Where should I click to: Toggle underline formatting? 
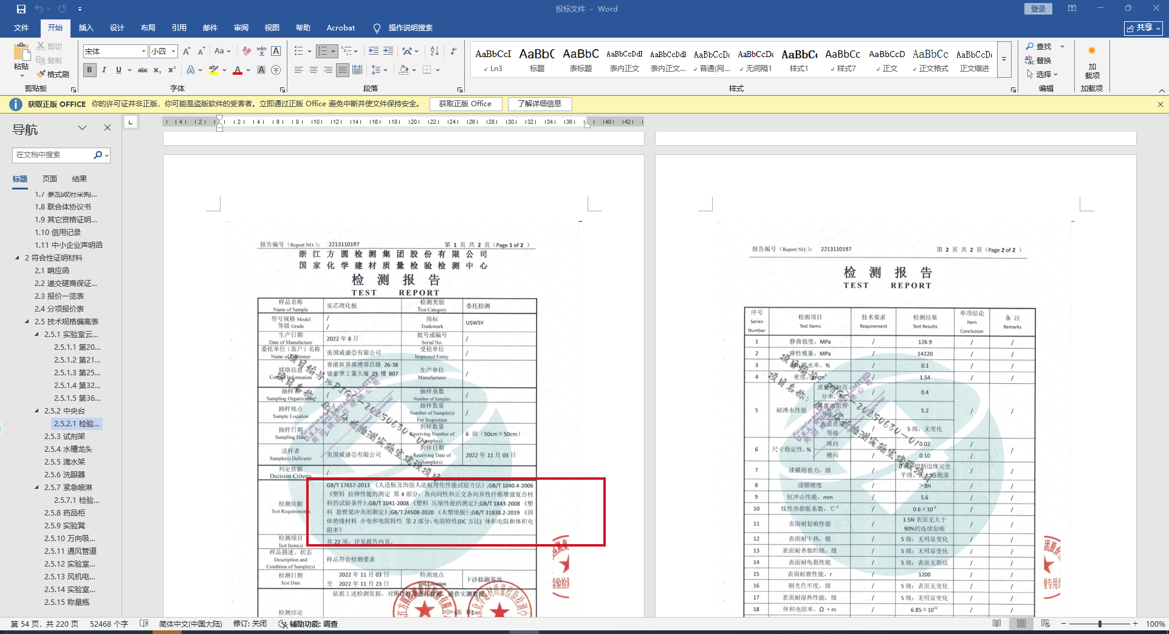[118, 70]
